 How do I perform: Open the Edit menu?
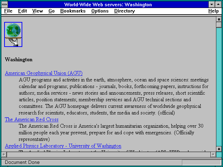coord(22,11)
